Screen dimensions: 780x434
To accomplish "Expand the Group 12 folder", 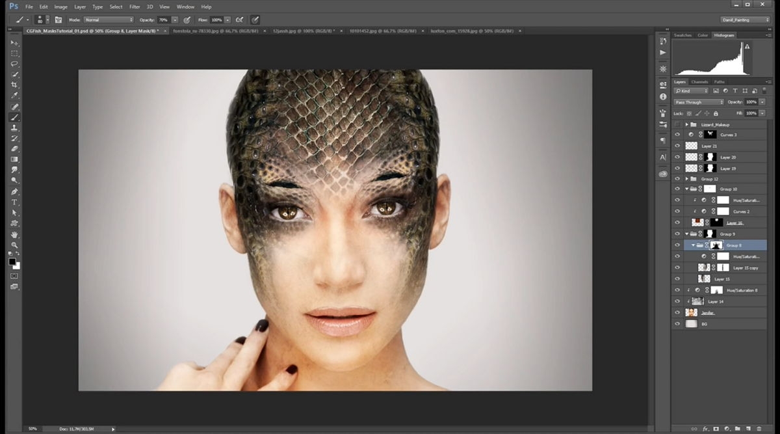I will pos(686,178).
